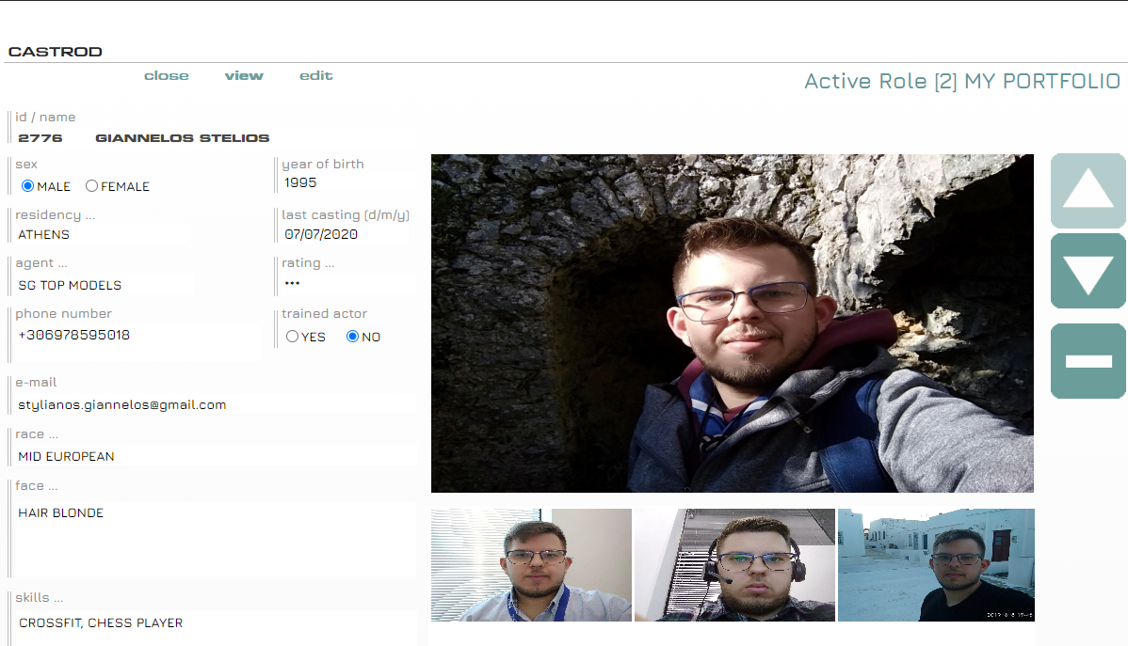Image resolution: width=1128 pixels, height=646 pixels.
Task: Switch to edit mode
Action: pyautogui.click(x=315, y=75)
